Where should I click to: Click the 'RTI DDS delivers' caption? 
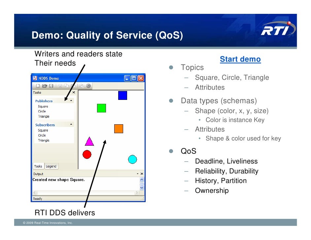point(65,213)
